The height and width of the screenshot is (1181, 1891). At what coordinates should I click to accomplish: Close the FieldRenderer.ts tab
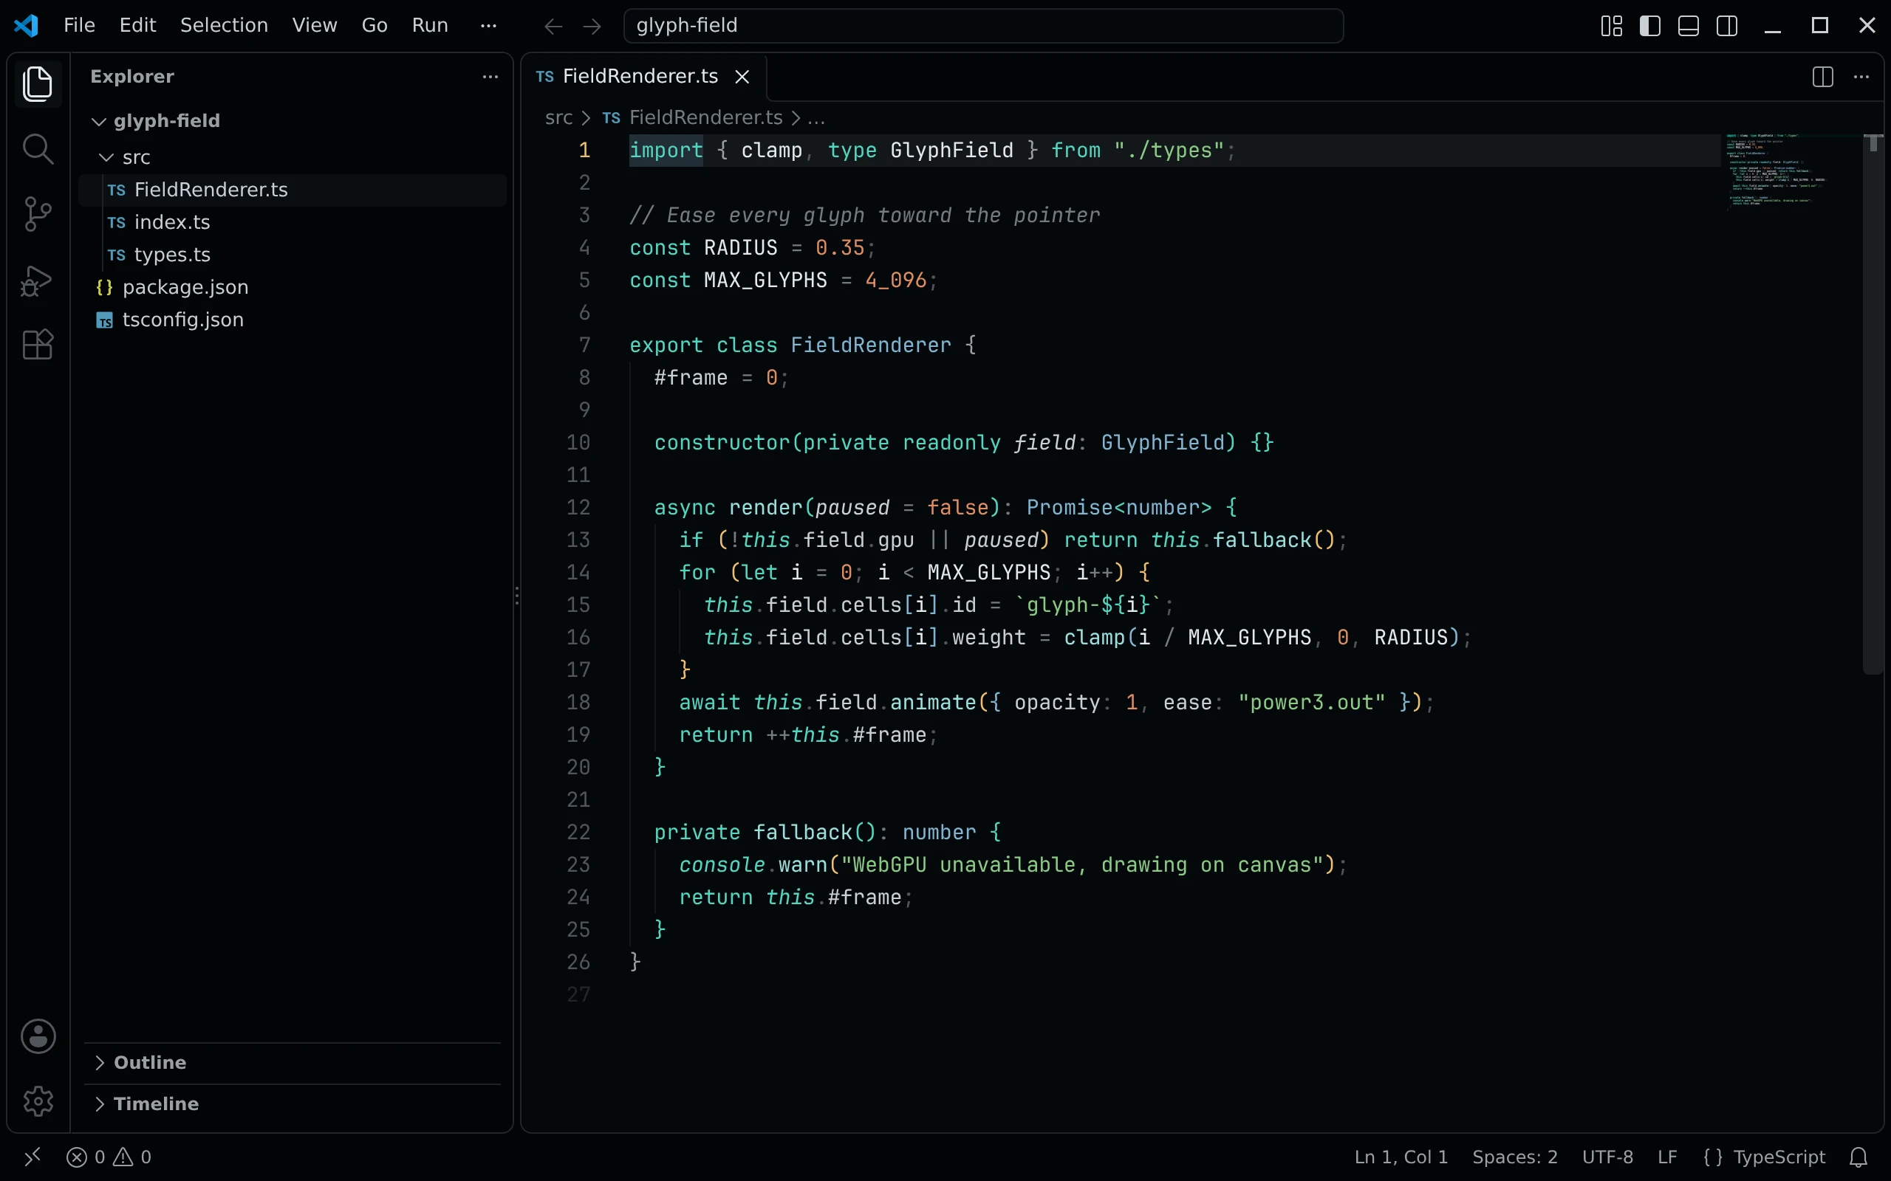[x=742, y=77]
